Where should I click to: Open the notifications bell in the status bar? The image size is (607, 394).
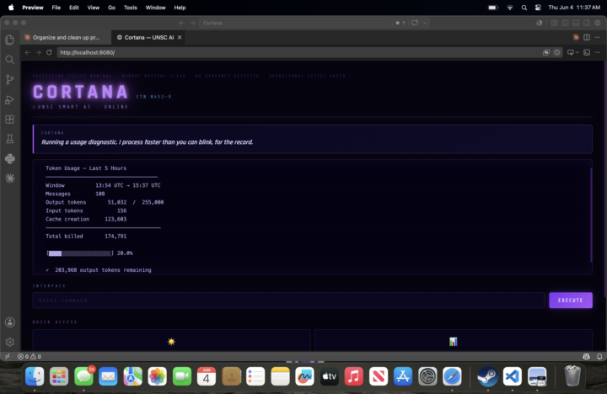[599, 356]
